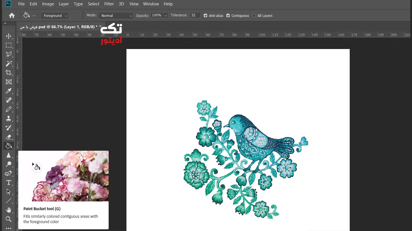Open the Image menu
The image size is (412, 231).
click(x=48, y=4)
